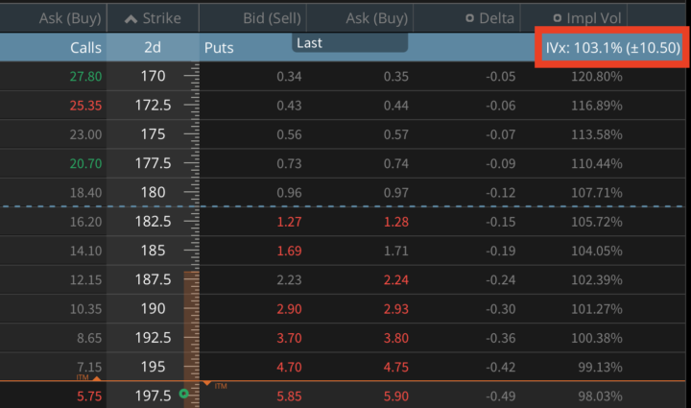Click put ask price 2.93
The width and height of the screenshot is (691, 408).
[395, 309]
